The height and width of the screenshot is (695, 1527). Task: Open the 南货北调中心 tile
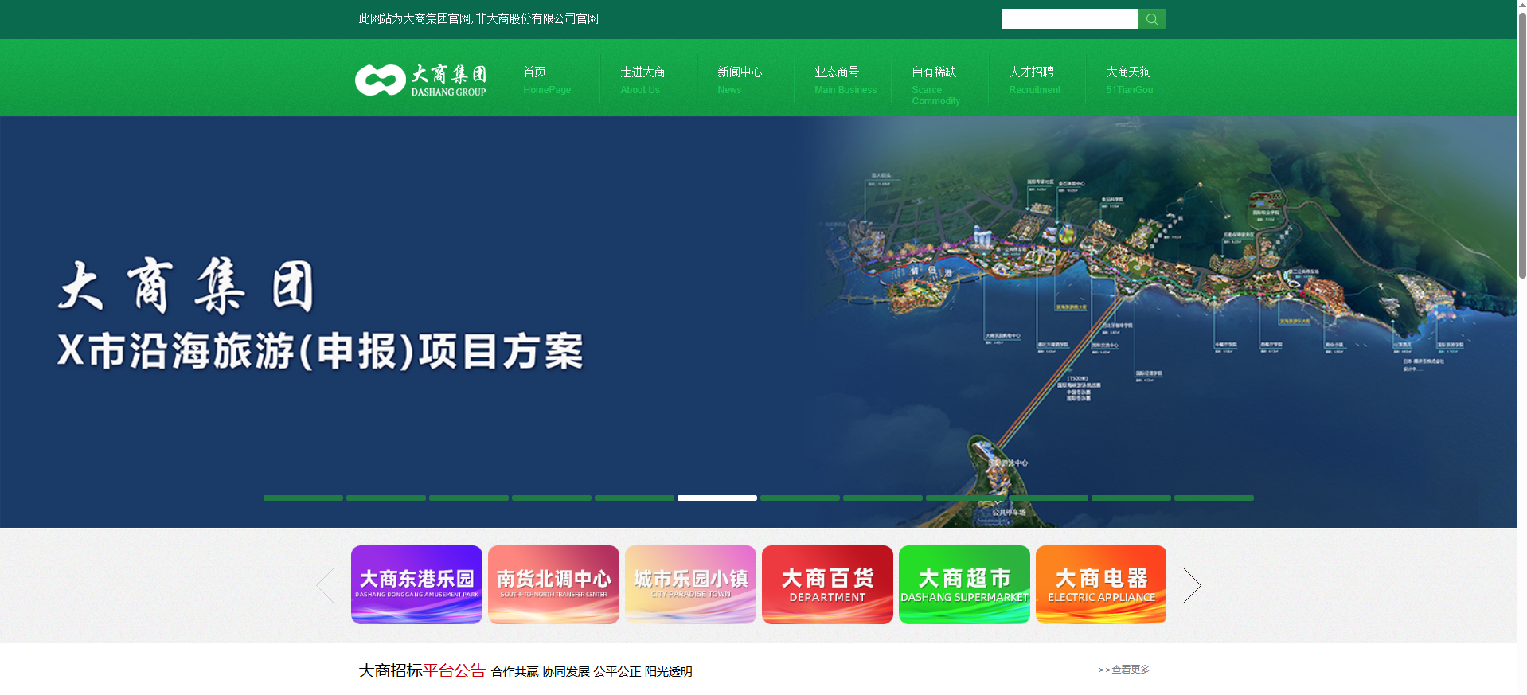point(553,584)
